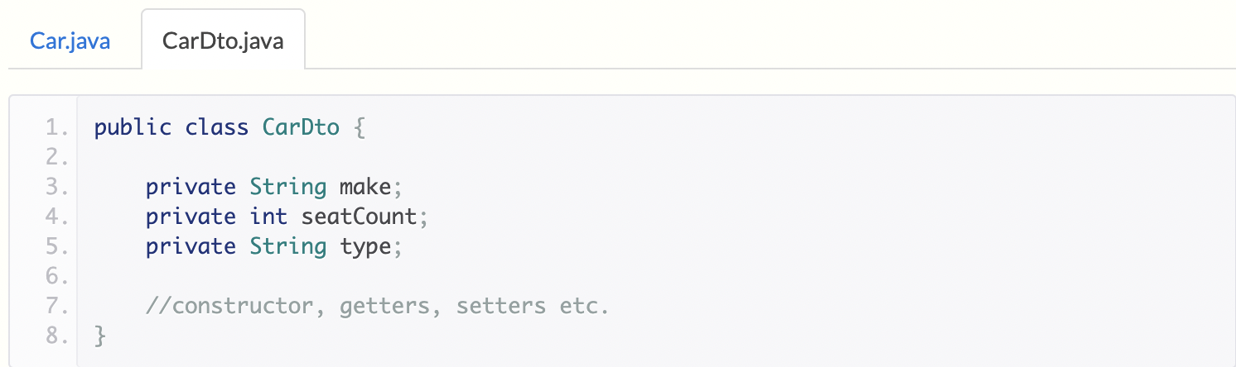Click line number 1 in the gutter
Image resolution: width=1236 pixels, height=367 pixels.
tap(57, 128)
